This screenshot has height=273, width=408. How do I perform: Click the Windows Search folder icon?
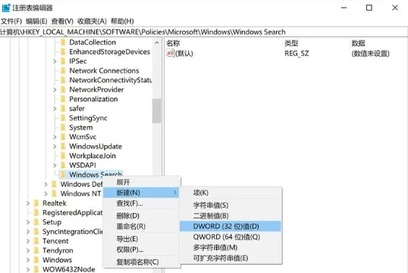pos(63,175)
